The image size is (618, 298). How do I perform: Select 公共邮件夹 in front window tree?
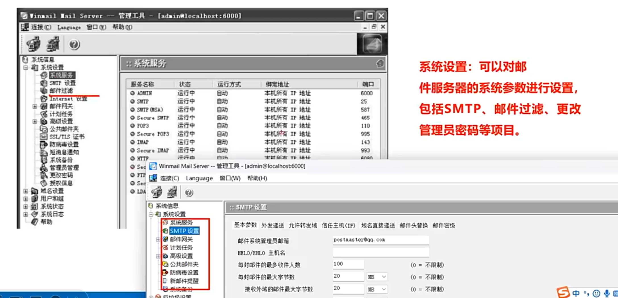[184, 264]
